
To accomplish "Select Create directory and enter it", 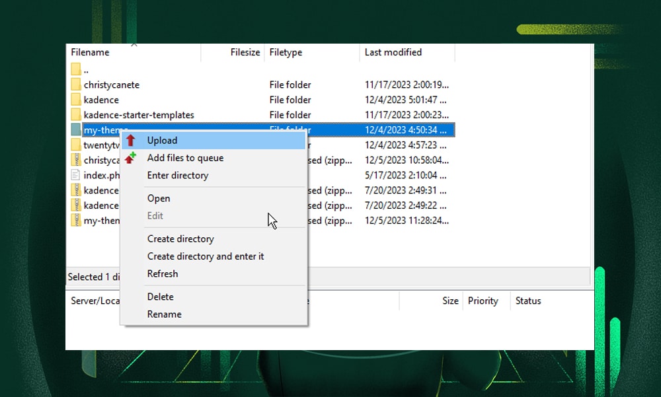I will [x=205, y=256].
